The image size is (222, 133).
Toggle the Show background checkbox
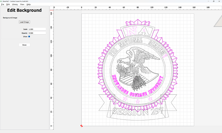[29, 37]
